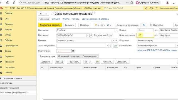Click the Записать button

click(69, 25)
